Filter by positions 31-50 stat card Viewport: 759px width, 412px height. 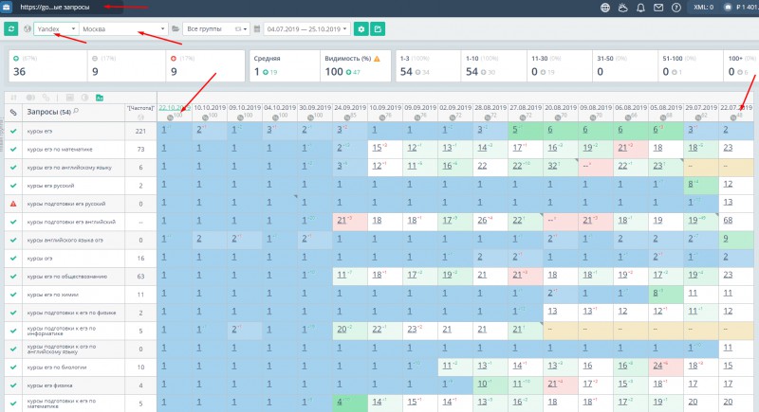pyautogui.click(x=624, y=65)
